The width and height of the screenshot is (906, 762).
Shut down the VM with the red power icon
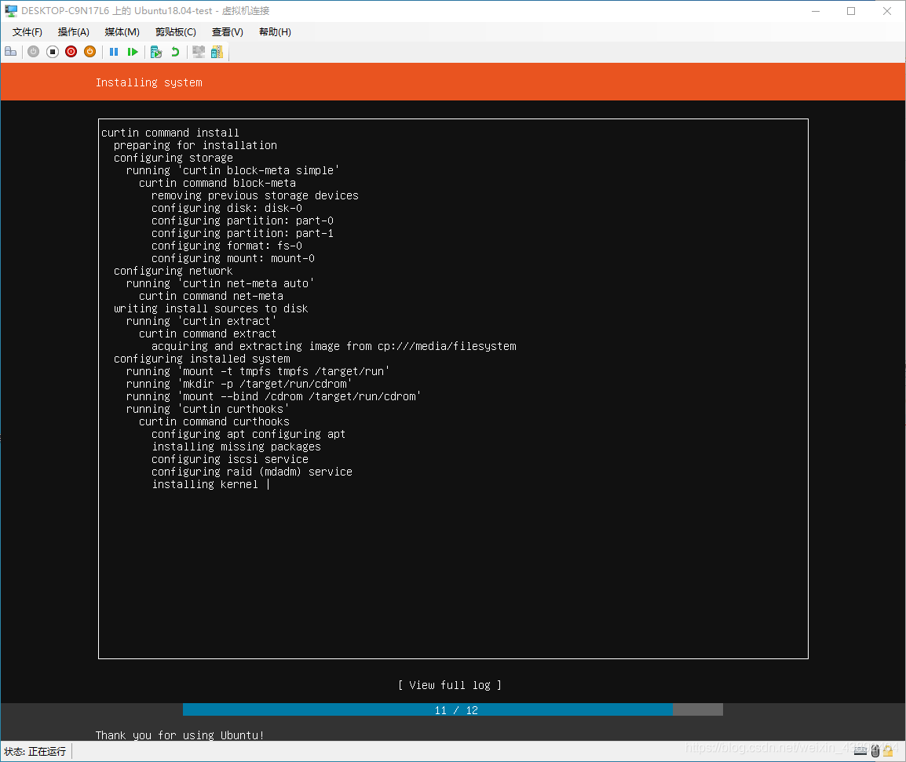tap(71, 52)
